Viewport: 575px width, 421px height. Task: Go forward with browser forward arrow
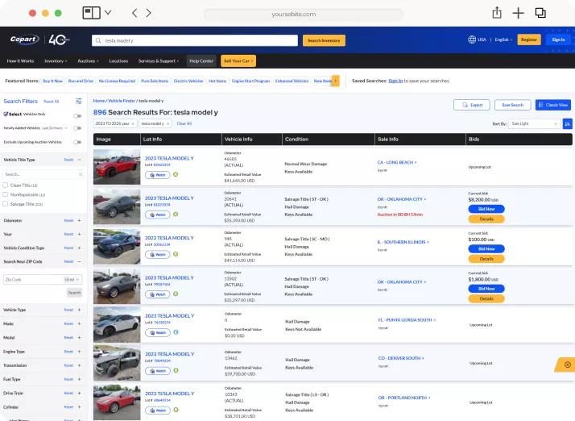click(x=148, y=13)
